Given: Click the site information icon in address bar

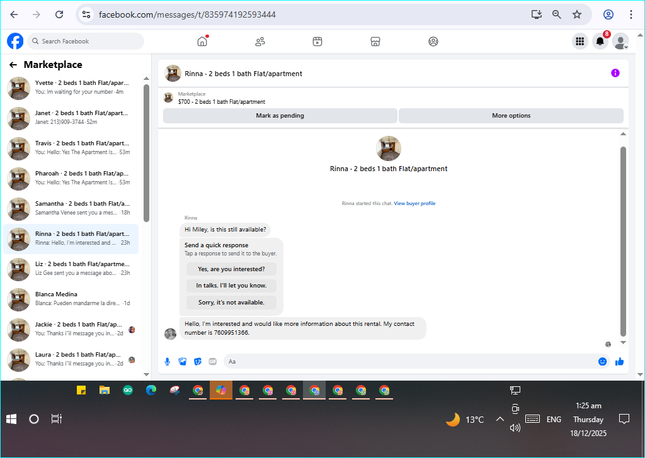Looking at the screenshot, I should [x=86, y=15].
